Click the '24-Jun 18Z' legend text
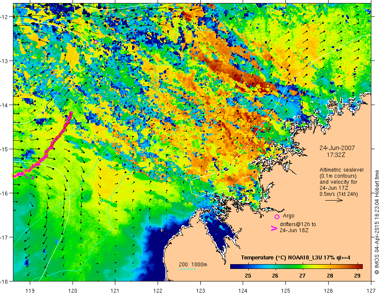 tap(294, 230)
